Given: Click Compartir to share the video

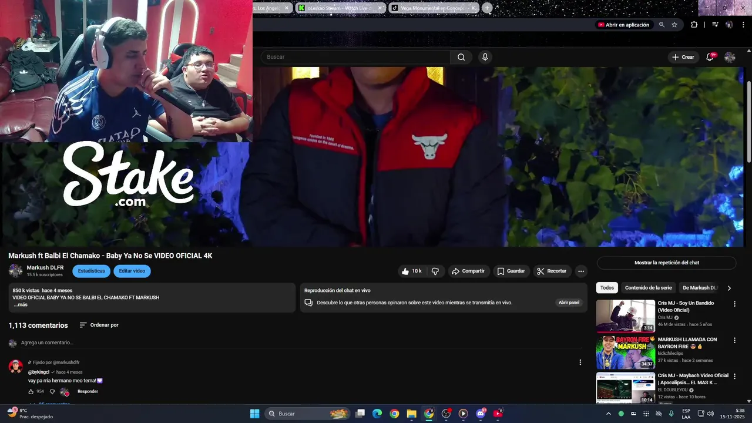Looking at the screenshot, I should pos(468,271).
